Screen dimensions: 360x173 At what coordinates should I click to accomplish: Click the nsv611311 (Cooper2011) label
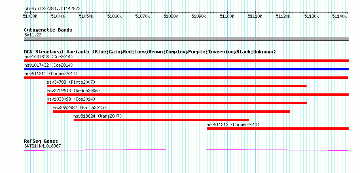pos(51,74)
